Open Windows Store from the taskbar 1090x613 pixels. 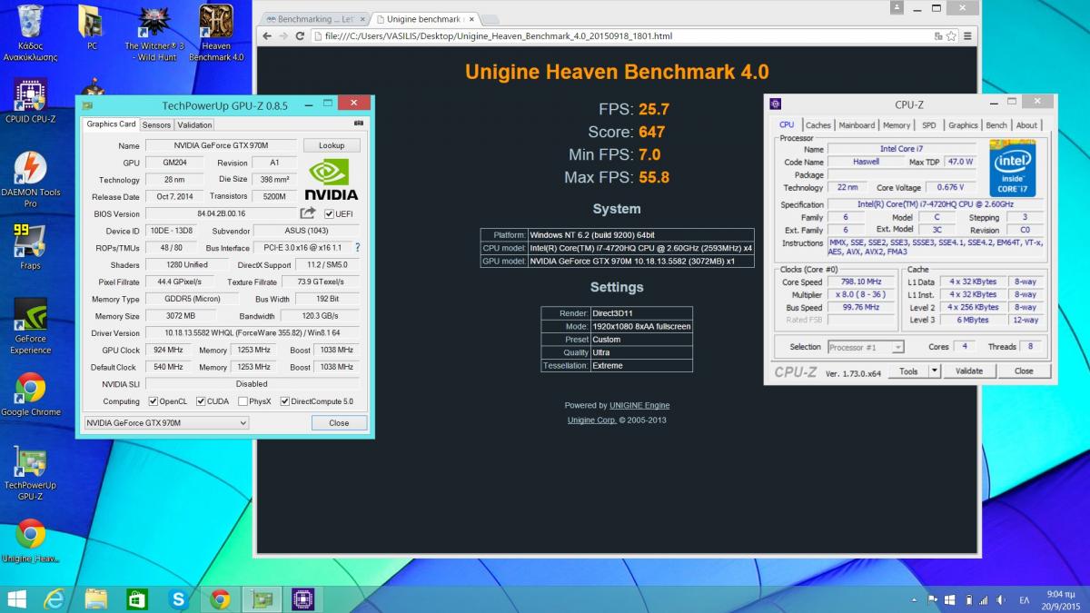point(137,598)
